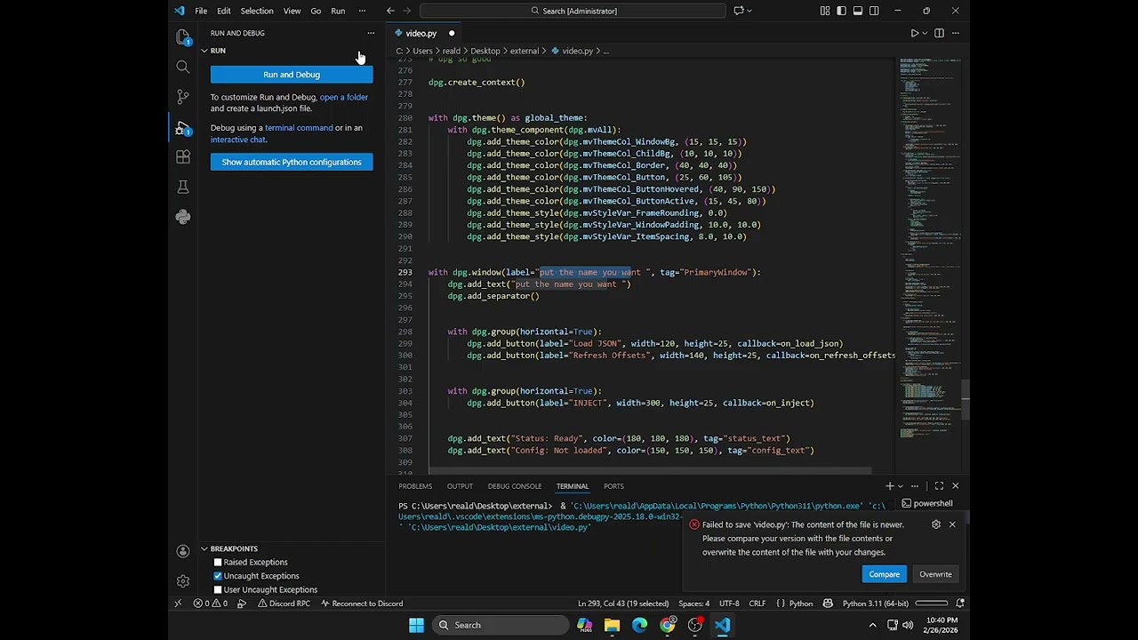Open Google Chrome from the taskbar
Image resolution: width=1138 pixels, height=640 pixels.
[x=667, y=625]
